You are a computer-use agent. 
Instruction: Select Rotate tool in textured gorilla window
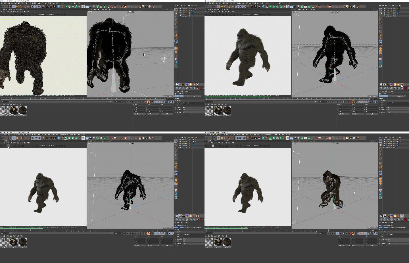[x=225, y=138]
